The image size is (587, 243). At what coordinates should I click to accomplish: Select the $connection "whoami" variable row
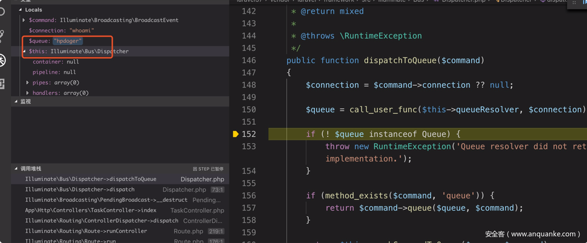(x=61, y=30)
